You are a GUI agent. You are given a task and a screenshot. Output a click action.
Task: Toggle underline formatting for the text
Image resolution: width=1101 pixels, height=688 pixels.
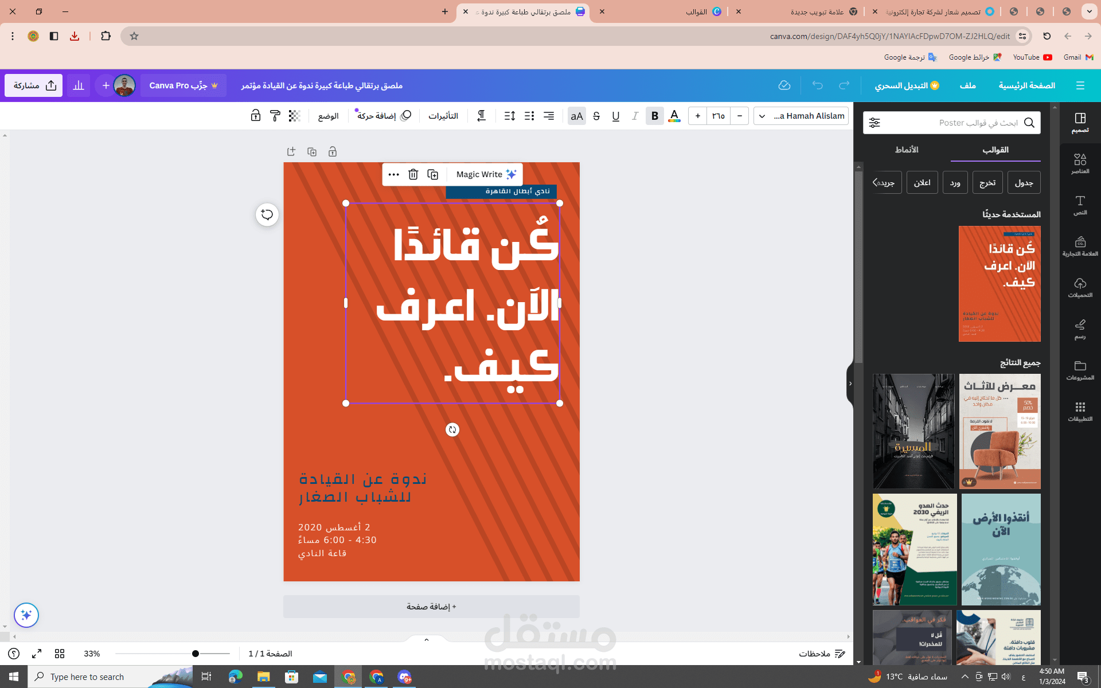[x=616, y=116]
